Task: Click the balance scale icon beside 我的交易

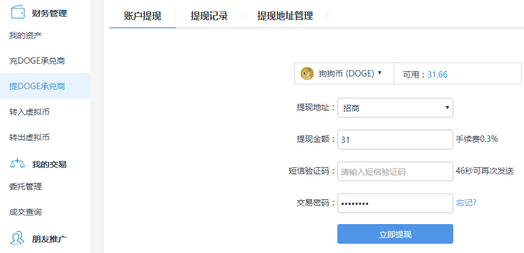Action: [x=17, y=163]
